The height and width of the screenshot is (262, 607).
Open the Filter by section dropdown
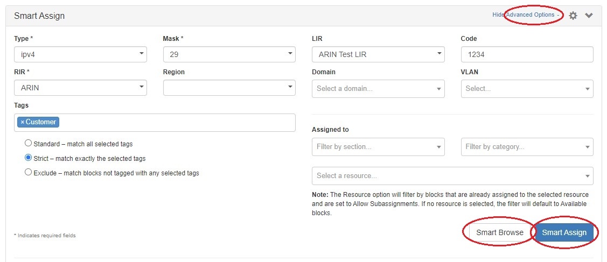tap(378, 146)
